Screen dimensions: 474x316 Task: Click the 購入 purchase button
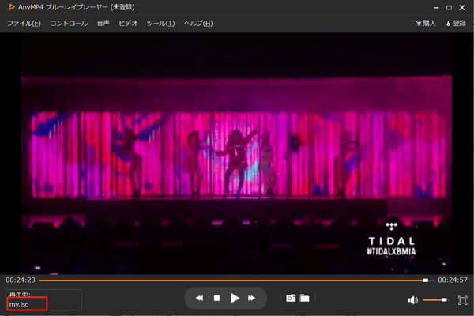tap(426, 23)
